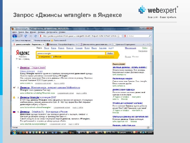Click the status bar icon at bottom right
The width and height of the screenshot is (190, 143).
point(148,128)
